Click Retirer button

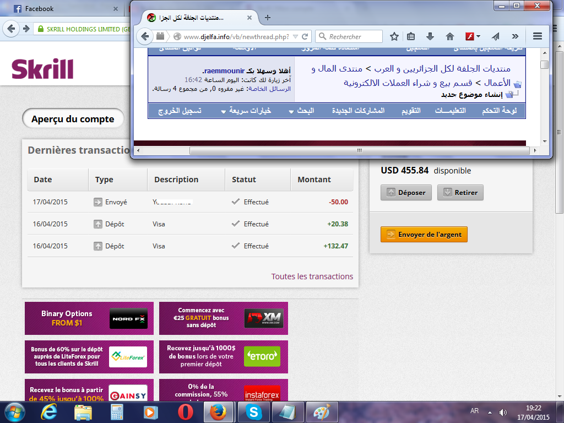460,192
